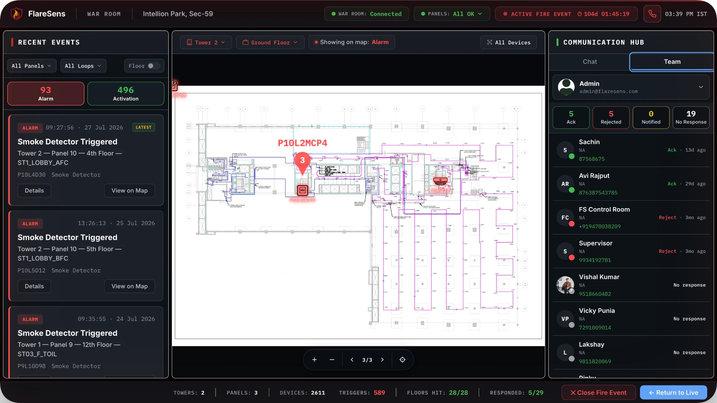Click the Close Fire Event button

(599, 393)
